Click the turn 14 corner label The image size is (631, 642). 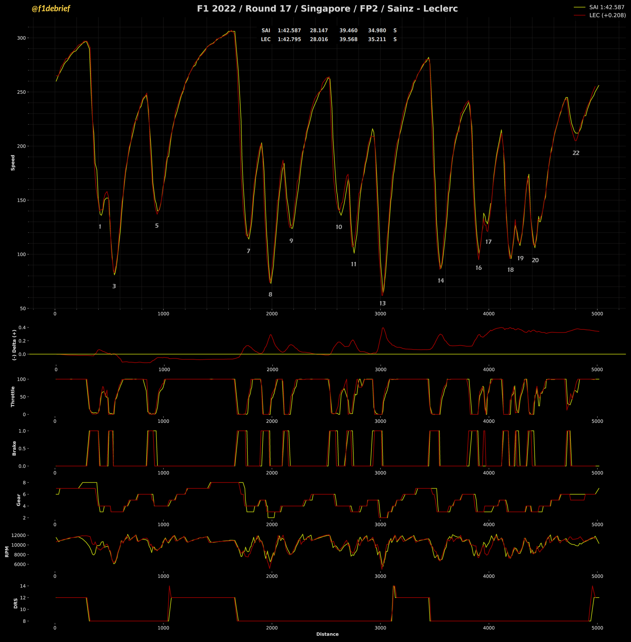441,281
